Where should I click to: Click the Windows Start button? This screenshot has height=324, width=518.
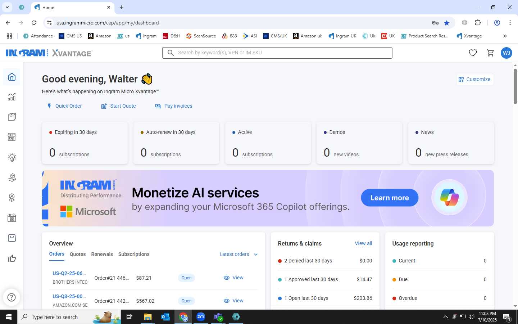tap(9, 317)
